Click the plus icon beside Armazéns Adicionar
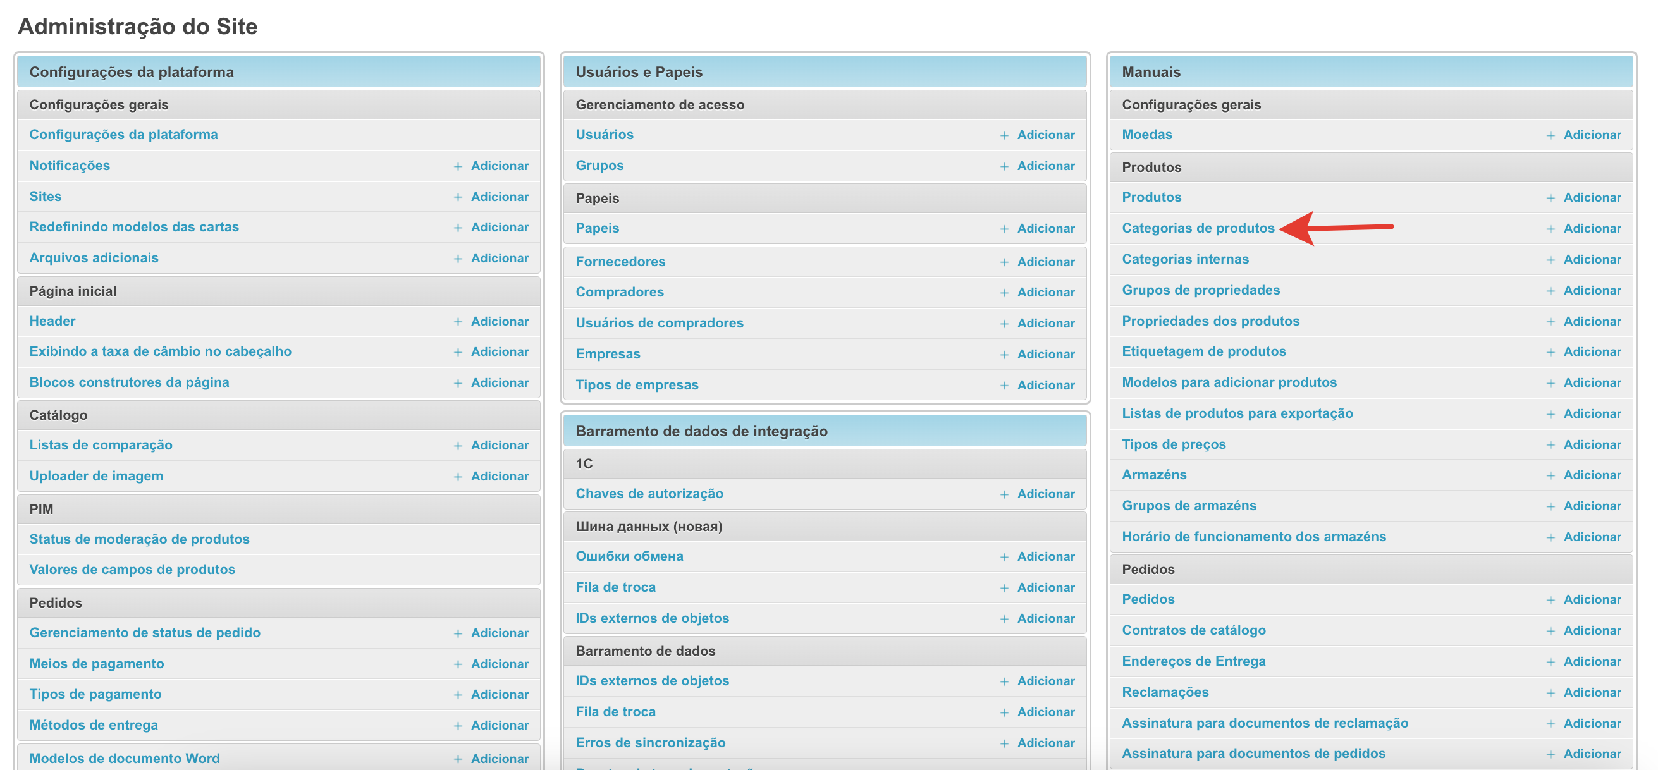Image resolution: width=1658 pixels, height=770 pixels. click(x=1551, y=475)
